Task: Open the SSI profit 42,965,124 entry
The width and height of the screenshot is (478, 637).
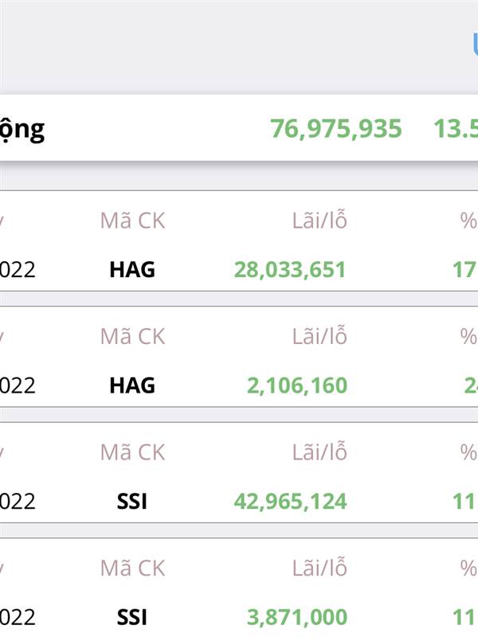Action: coord(290,502)
